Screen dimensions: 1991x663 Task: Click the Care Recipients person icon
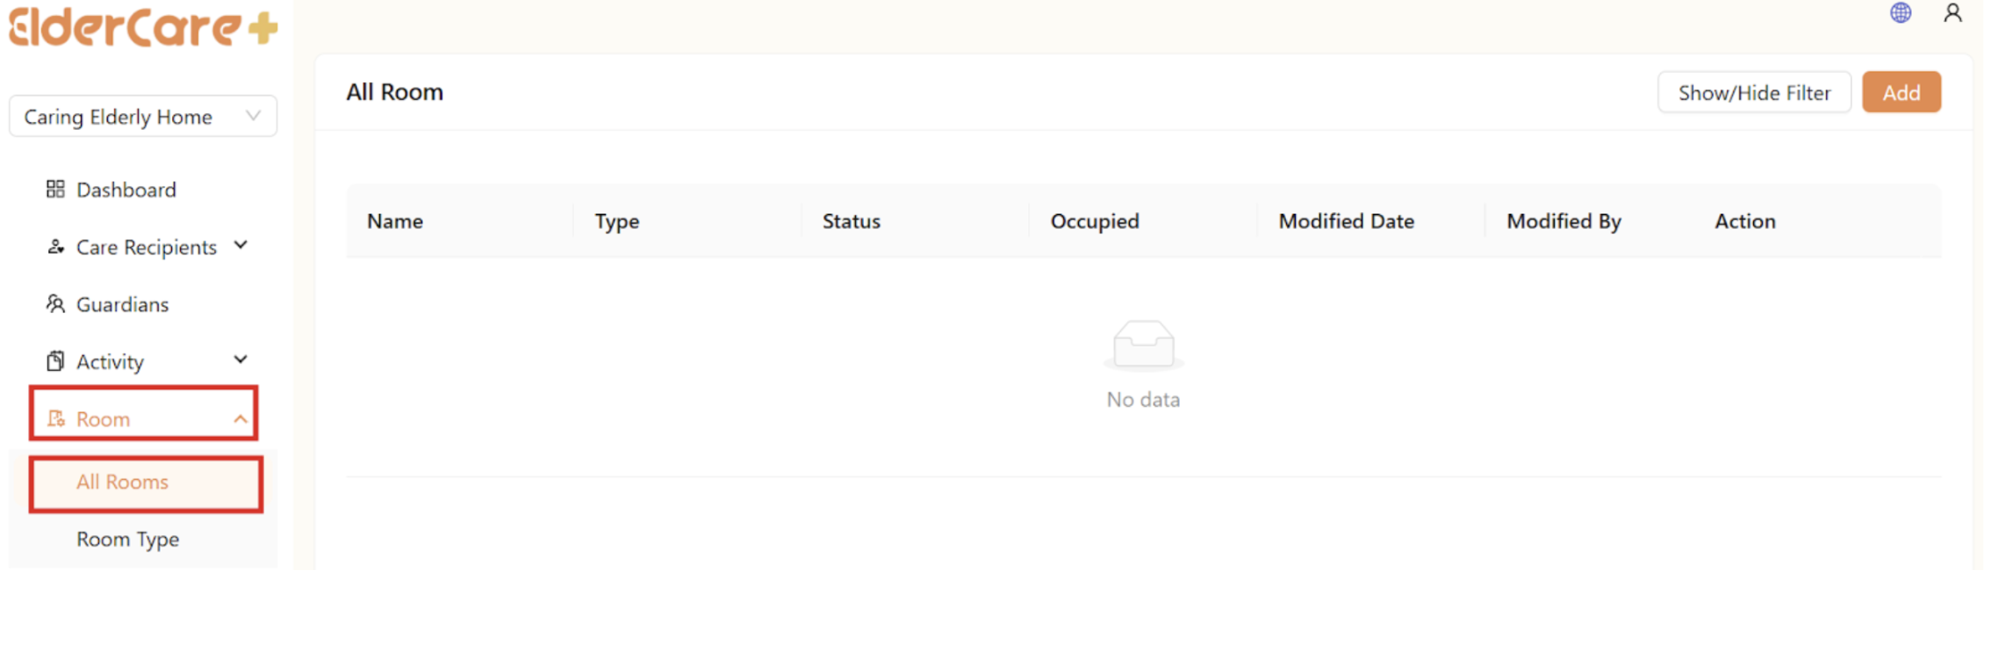tap(55, 247)
